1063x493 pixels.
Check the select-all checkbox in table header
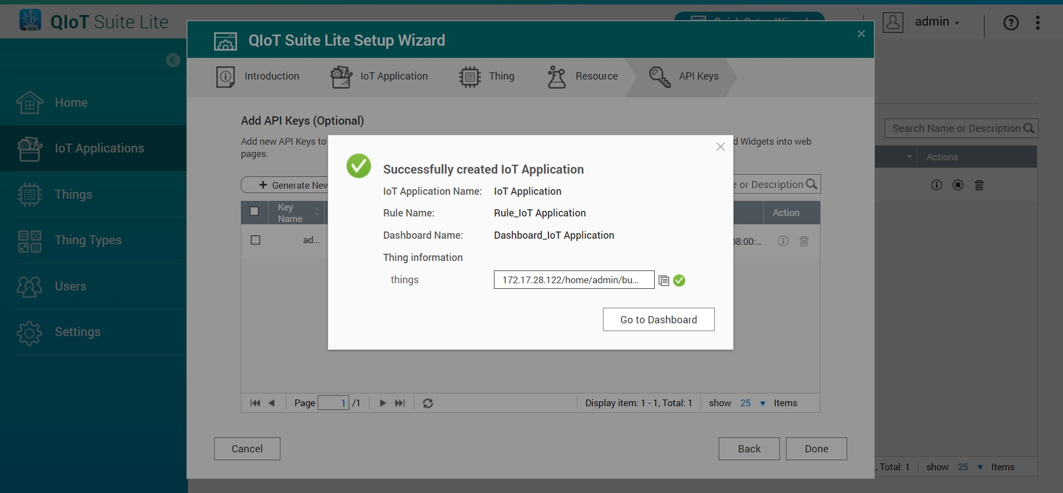pos(254,211)
